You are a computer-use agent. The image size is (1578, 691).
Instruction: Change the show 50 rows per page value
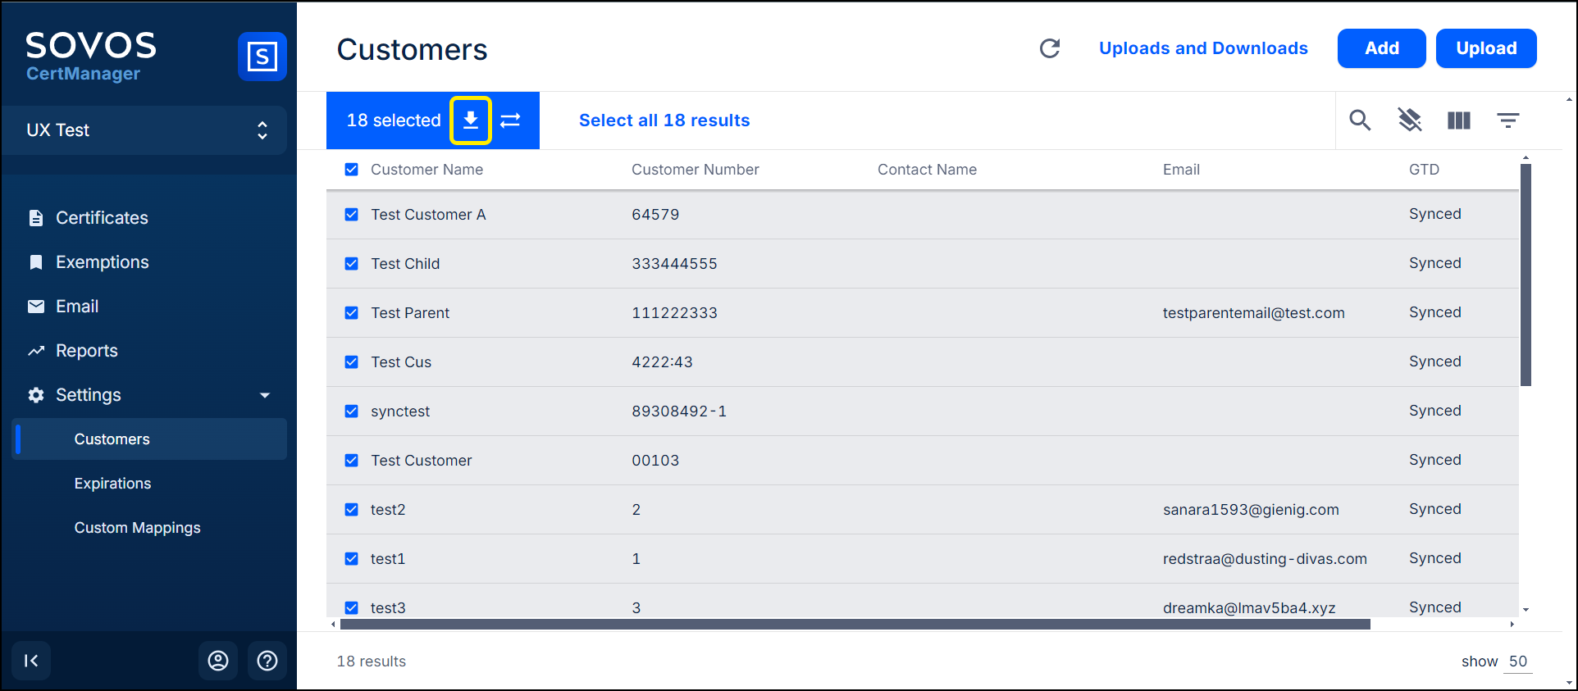(x=1517, y=661)
